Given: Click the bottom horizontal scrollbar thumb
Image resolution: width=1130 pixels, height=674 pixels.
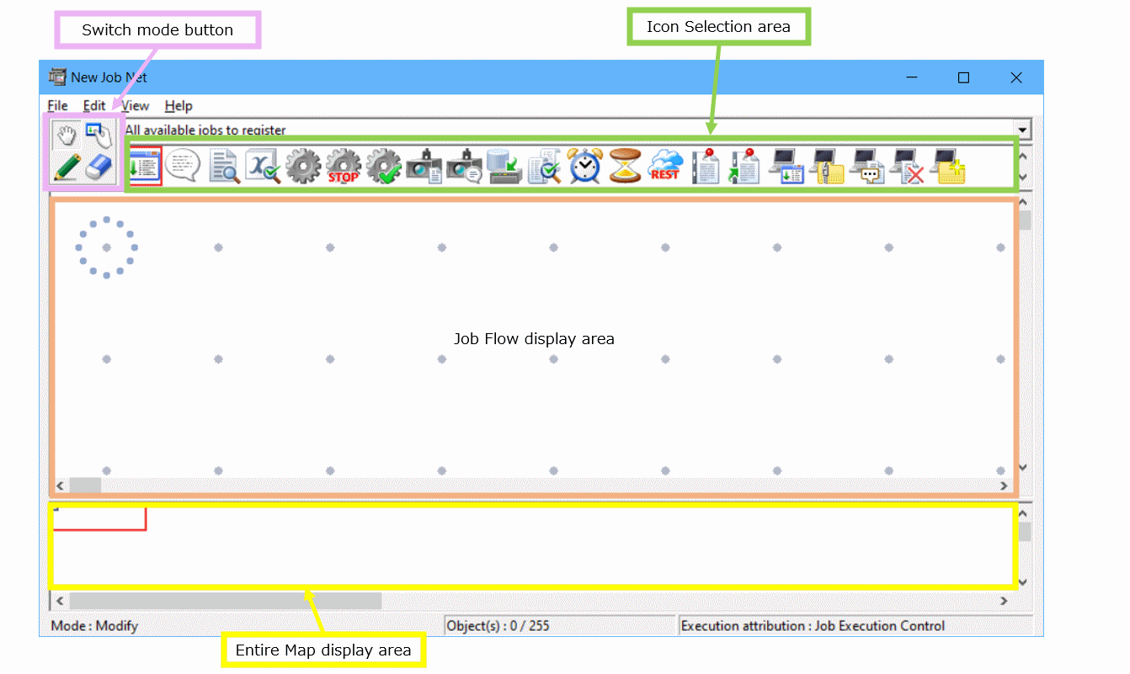Looking at the screenshot, I should click(225, 601).
